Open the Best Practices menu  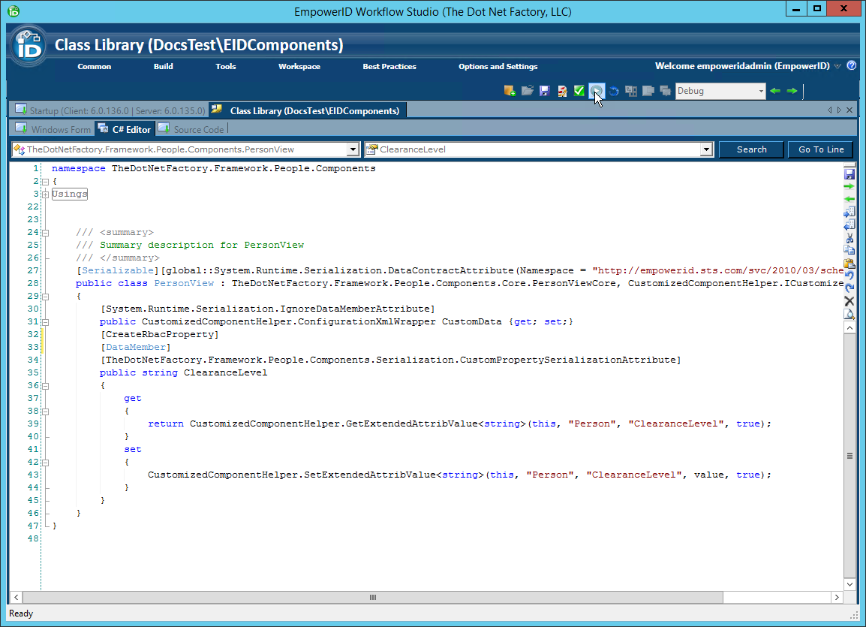click(x=389, y=66)
